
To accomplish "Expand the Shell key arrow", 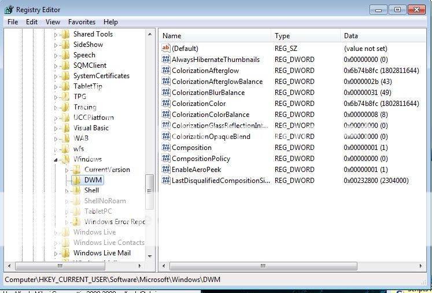I will coord(67,191).
